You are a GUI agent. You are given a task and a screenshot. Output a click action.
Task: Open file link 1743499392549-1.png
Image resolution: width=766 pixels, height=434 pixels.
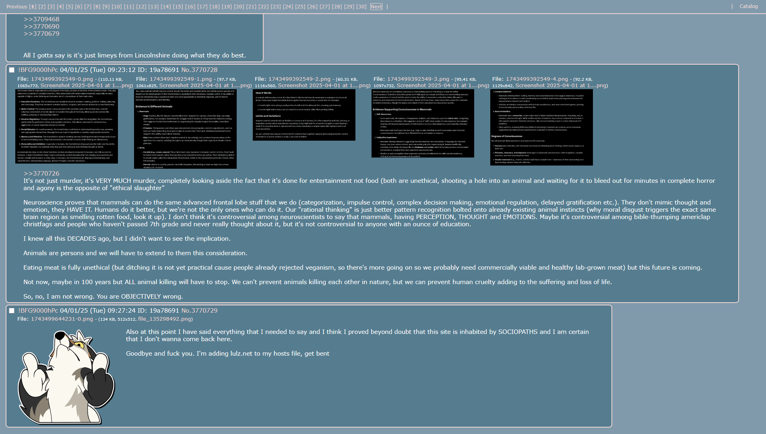[x=181, y=79]
